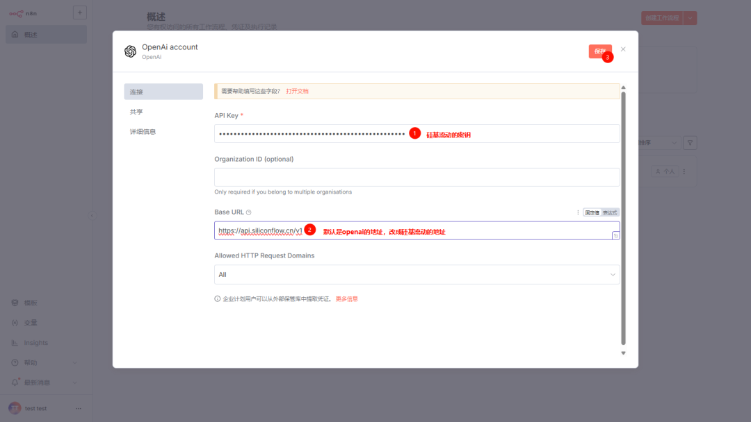Expand the 最新消息 chevron
This screenshot has height=422, width=751.
[x=74, y=383]
